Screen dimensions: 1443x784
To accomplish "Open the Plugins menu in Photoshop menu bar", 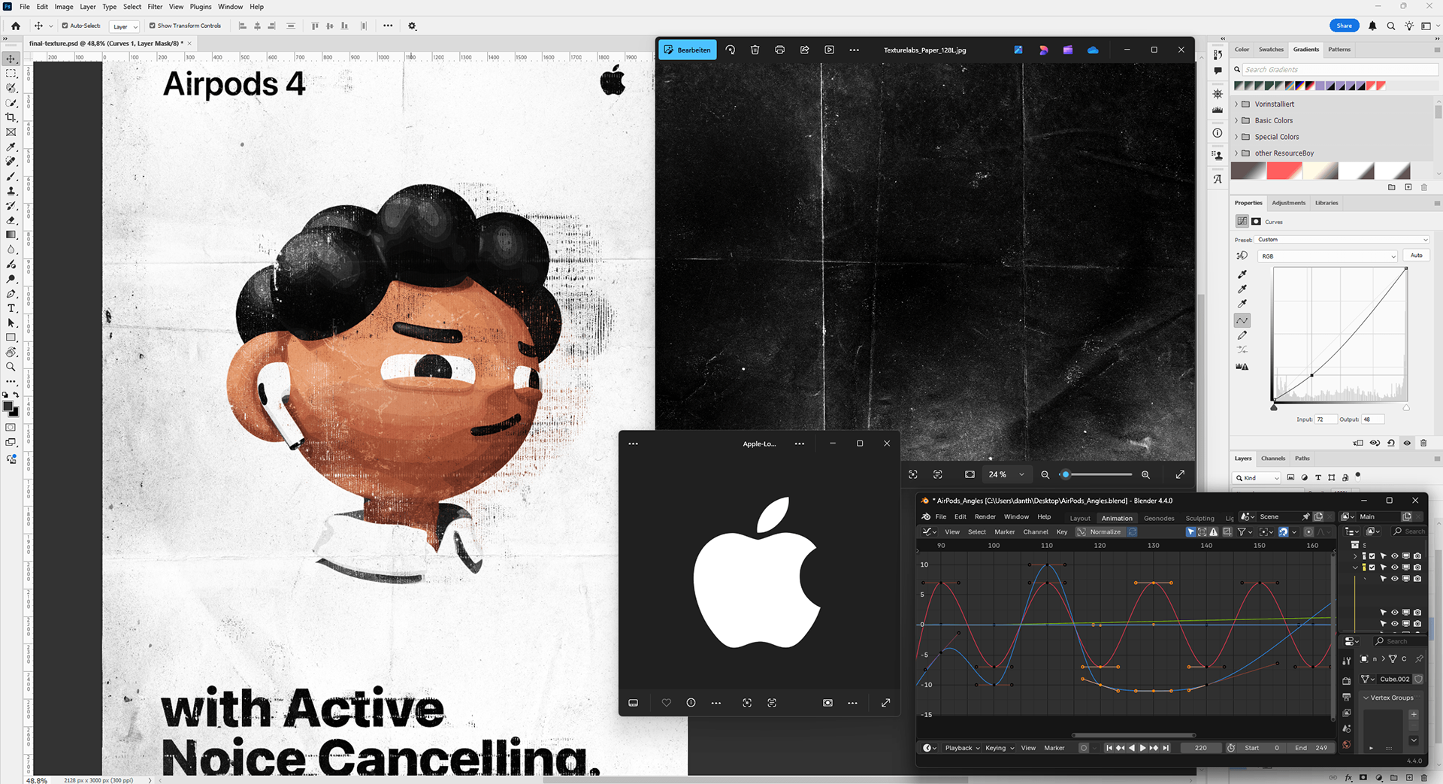I will (201, 7).
